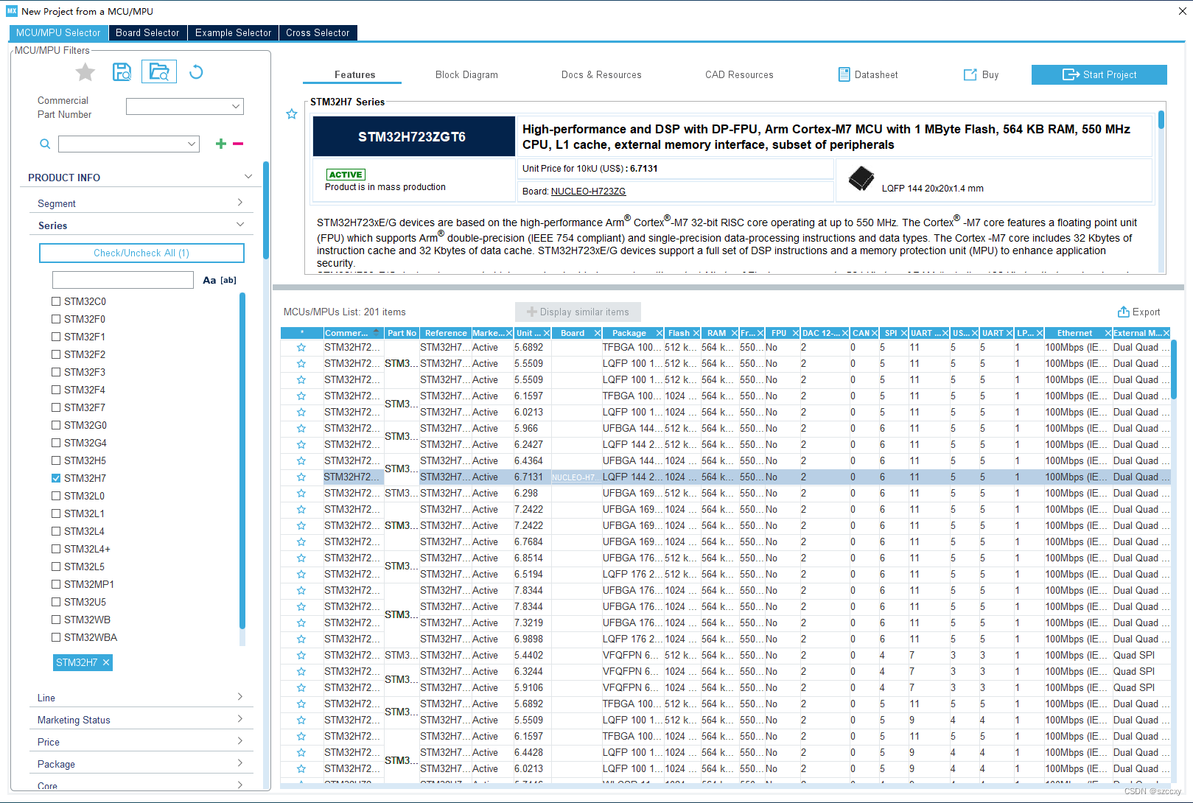Image resolution: width=1193 pixels, height=803 pixels.
Task: Switch to Example Selector tab
Action: (233, 32)
